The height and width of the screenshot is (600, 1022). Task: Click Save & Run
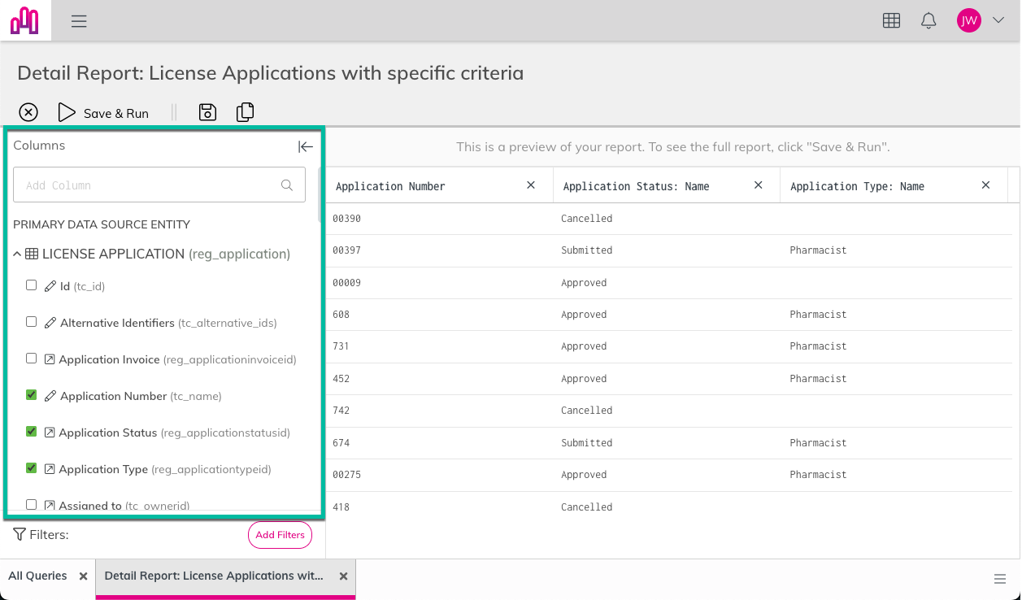tap(104, 113)
